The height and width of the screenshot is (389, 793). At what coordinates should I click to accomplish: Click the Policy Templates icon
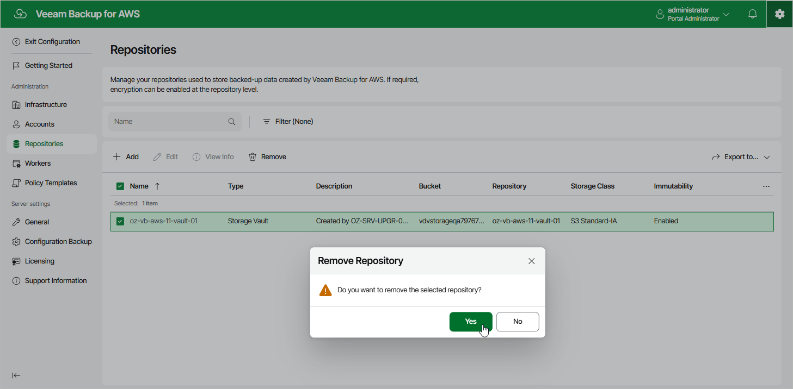(x=16, y=183)
